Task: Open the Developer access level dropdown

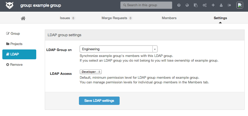Action: pyautogui.click(x=91, y=72)
